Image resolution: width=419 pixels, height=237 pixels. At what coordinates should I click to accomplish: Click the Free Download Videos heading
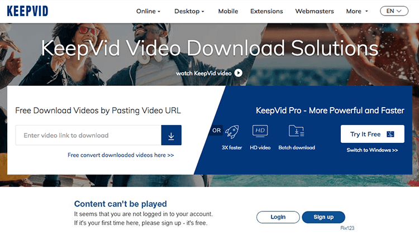pos(98,110)
